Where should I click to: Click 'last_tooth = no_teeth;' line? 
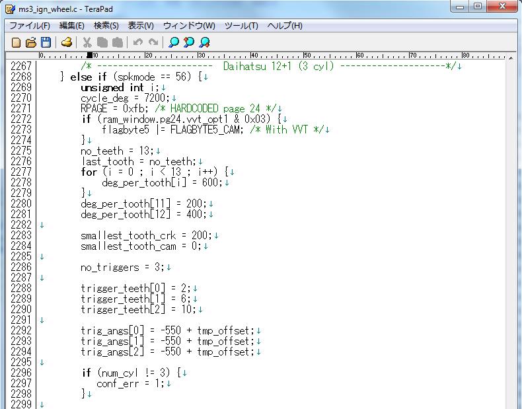click(139, 161)
